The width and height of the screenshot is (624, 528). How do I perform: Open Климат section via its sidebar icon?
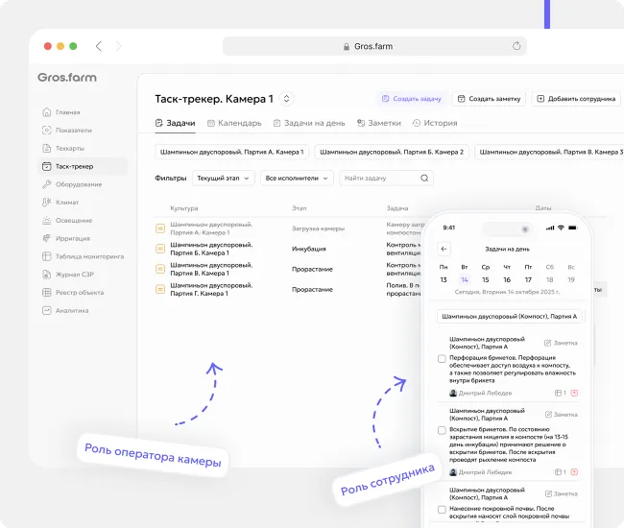click(46, 203)
